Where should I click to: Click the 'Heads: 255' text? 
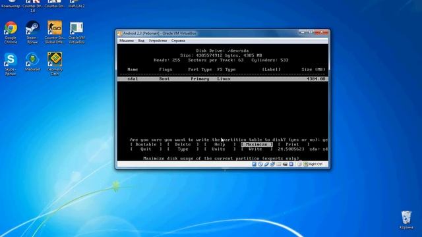[x=167, y=60]
